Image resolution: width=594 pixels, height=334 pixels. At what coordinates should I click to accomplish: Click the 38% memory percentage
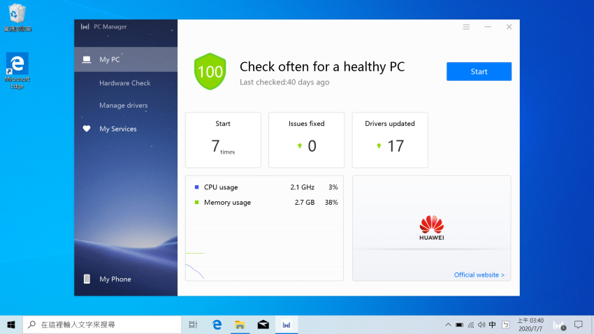click(331, 202)
